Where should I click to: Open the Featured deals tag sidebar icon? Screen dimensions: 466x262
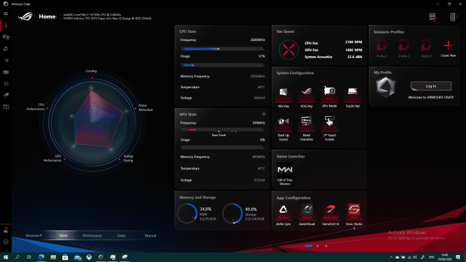[x=5, y=95]
